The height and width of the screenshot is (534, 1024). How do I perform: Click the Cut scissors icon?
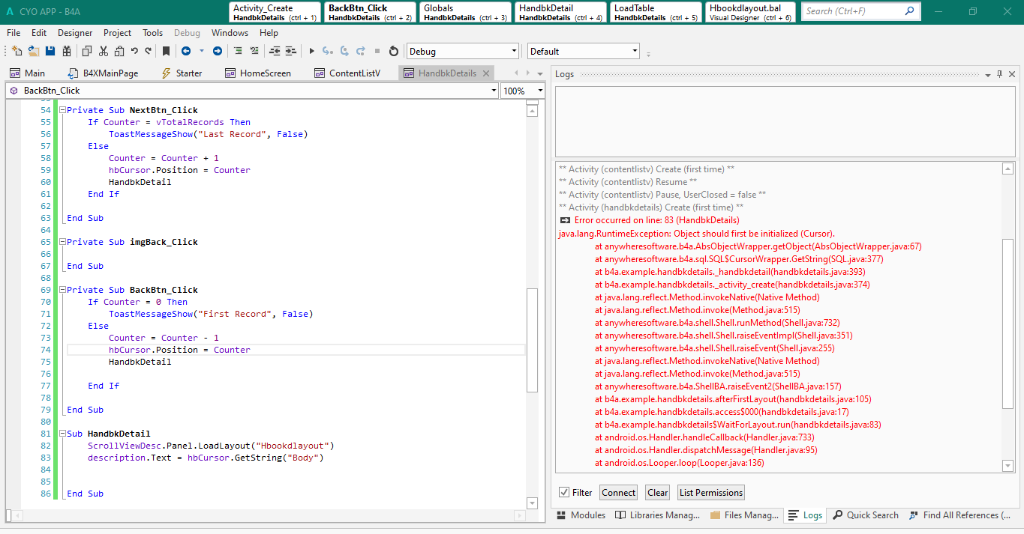pos(103,51)
